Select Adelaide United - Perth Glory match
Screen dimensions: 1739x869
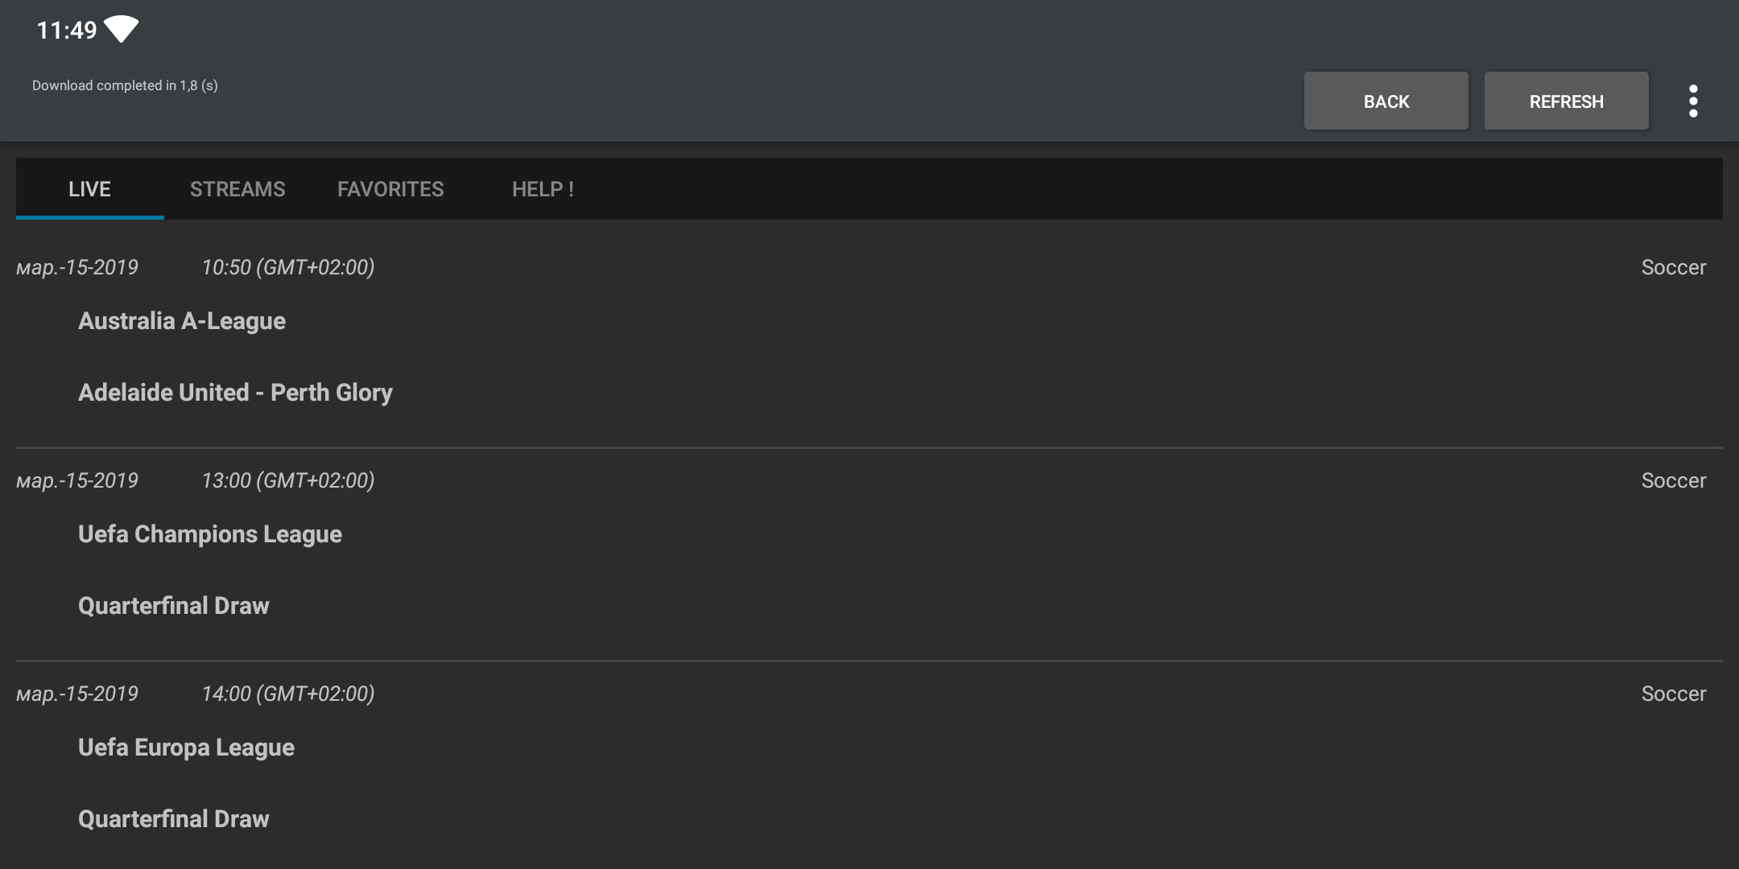(235, 393)
